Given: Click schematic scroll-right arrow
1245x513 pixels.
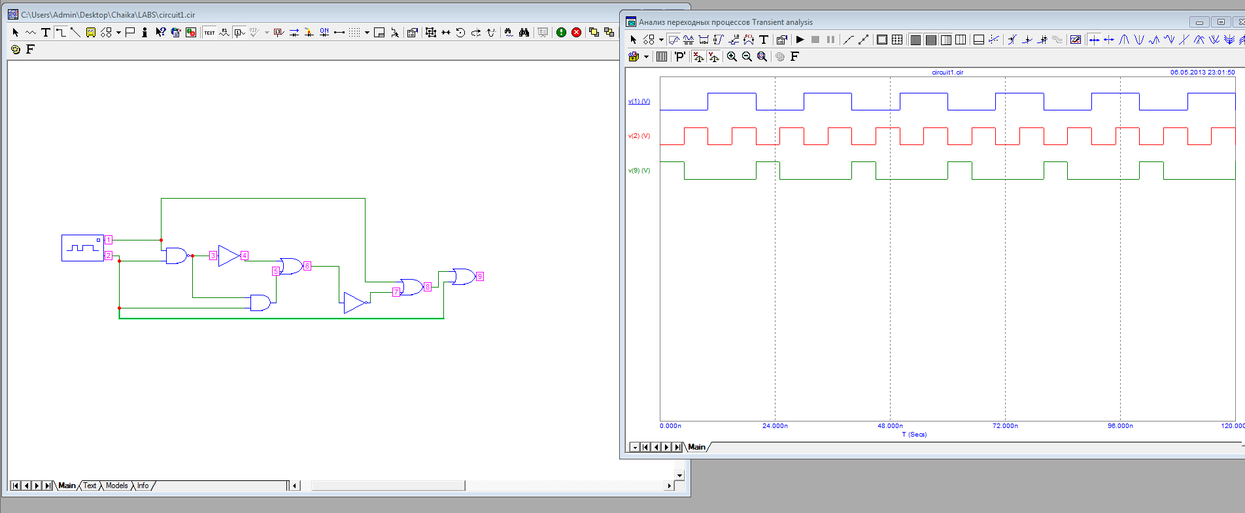Looking at the screenshot, I should (669, 486).
